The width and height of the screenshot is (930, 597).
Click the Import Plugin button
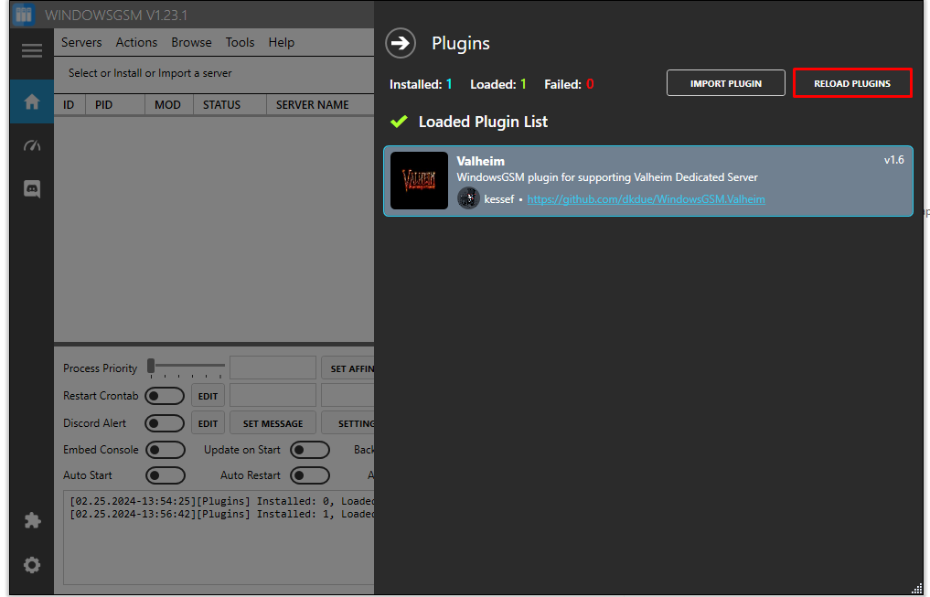[x=726, y=83]
